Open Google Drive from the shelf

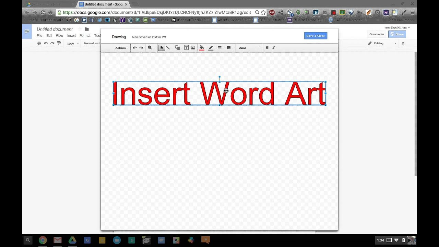[x=72, y=240]
